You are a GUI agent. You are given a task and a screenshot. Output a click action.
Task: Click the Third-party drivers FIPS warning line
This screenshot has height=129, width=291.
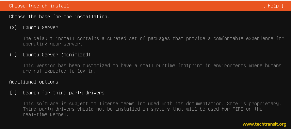click(143, 109)
